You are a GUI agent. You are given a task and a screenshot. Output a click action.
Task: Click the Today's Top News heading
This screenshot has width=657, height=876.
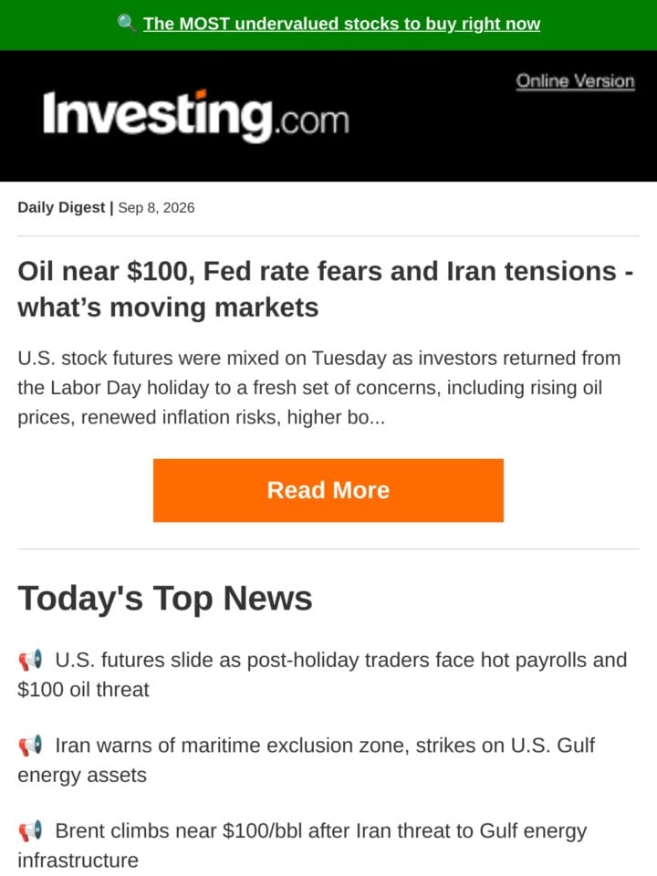pyautogui.click(x=165, y=599)
